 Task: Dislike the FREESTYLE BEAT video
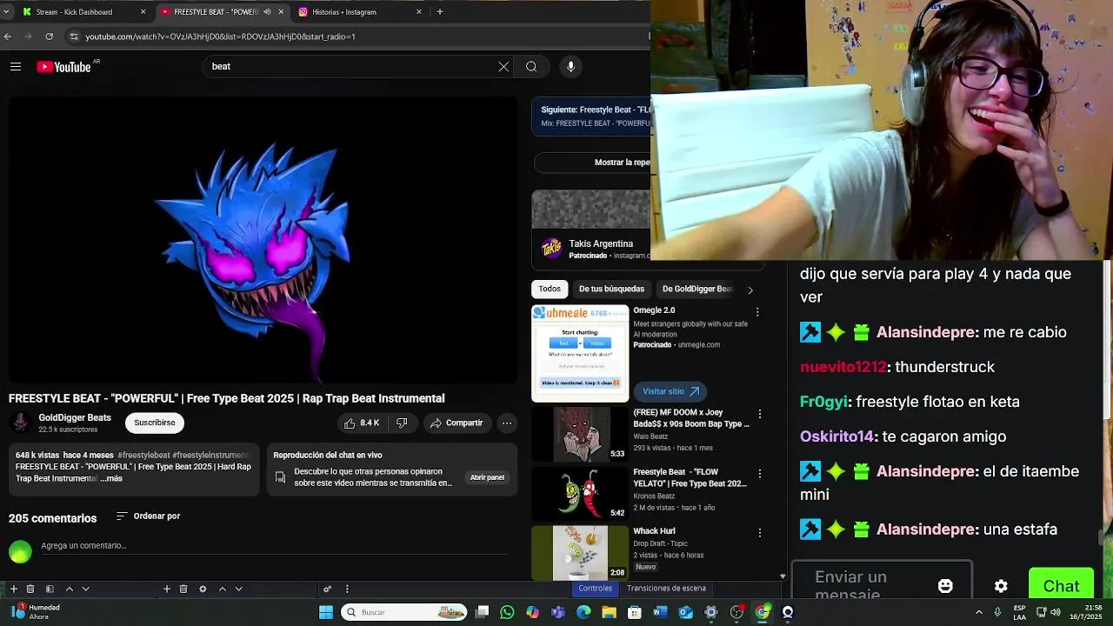402,423
